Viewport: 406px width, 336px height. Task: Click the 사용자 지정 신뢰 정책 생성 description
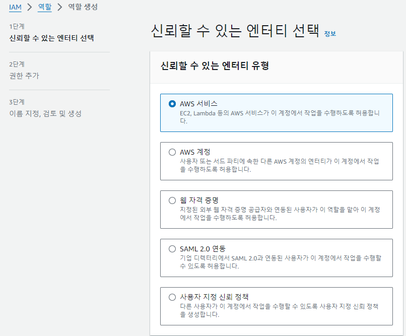(279, 310)
